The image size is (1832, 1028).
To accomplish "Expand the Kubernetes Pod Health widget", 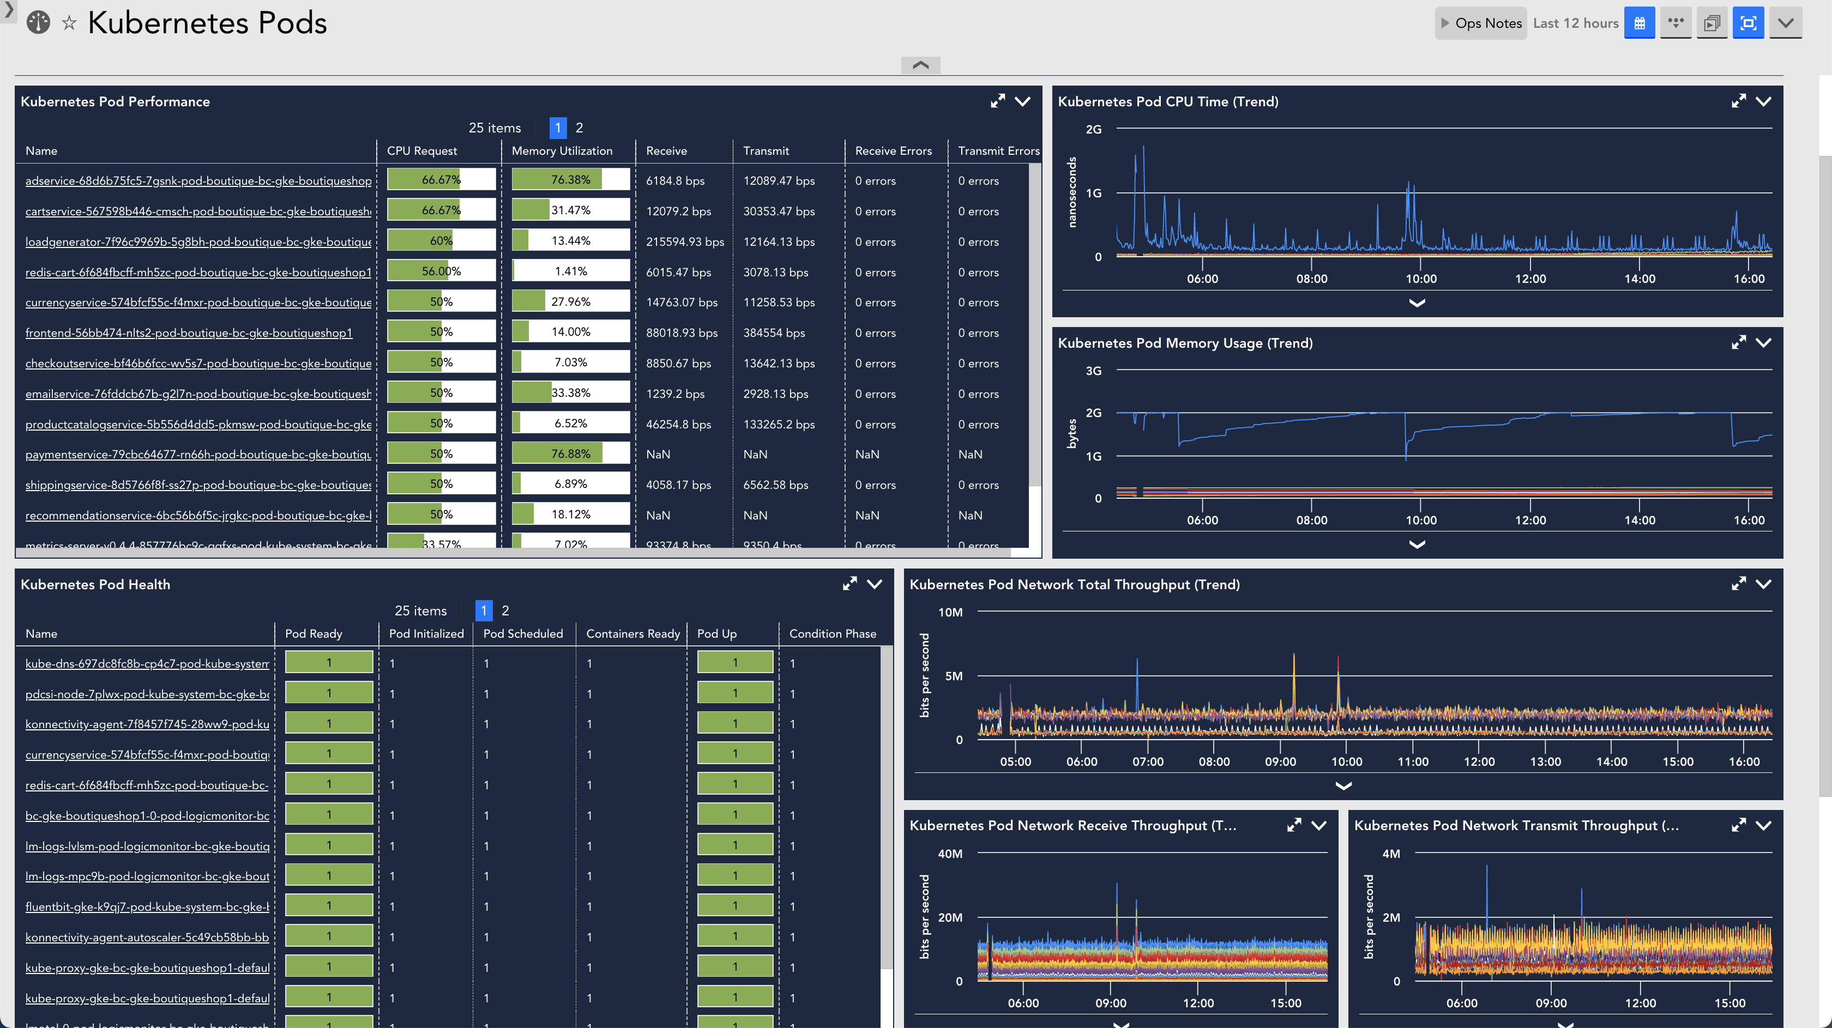I will pyautogui.click(x=850, y=584).
